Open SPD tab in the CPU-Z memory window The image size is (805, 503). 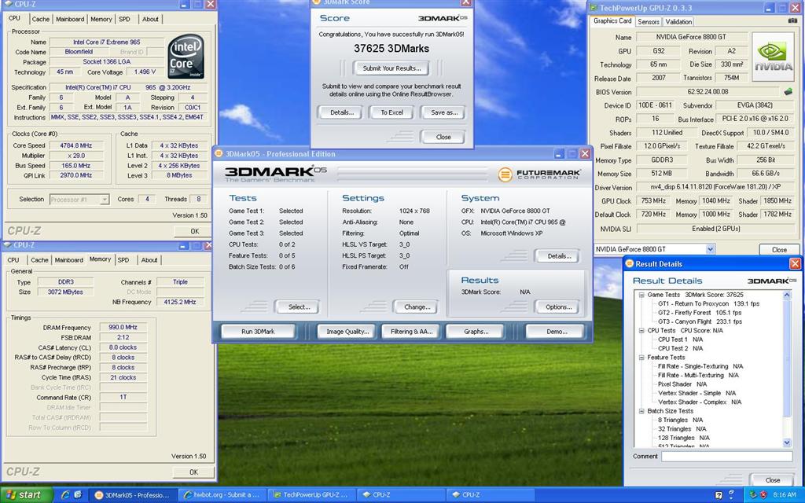tap(123, 259)
